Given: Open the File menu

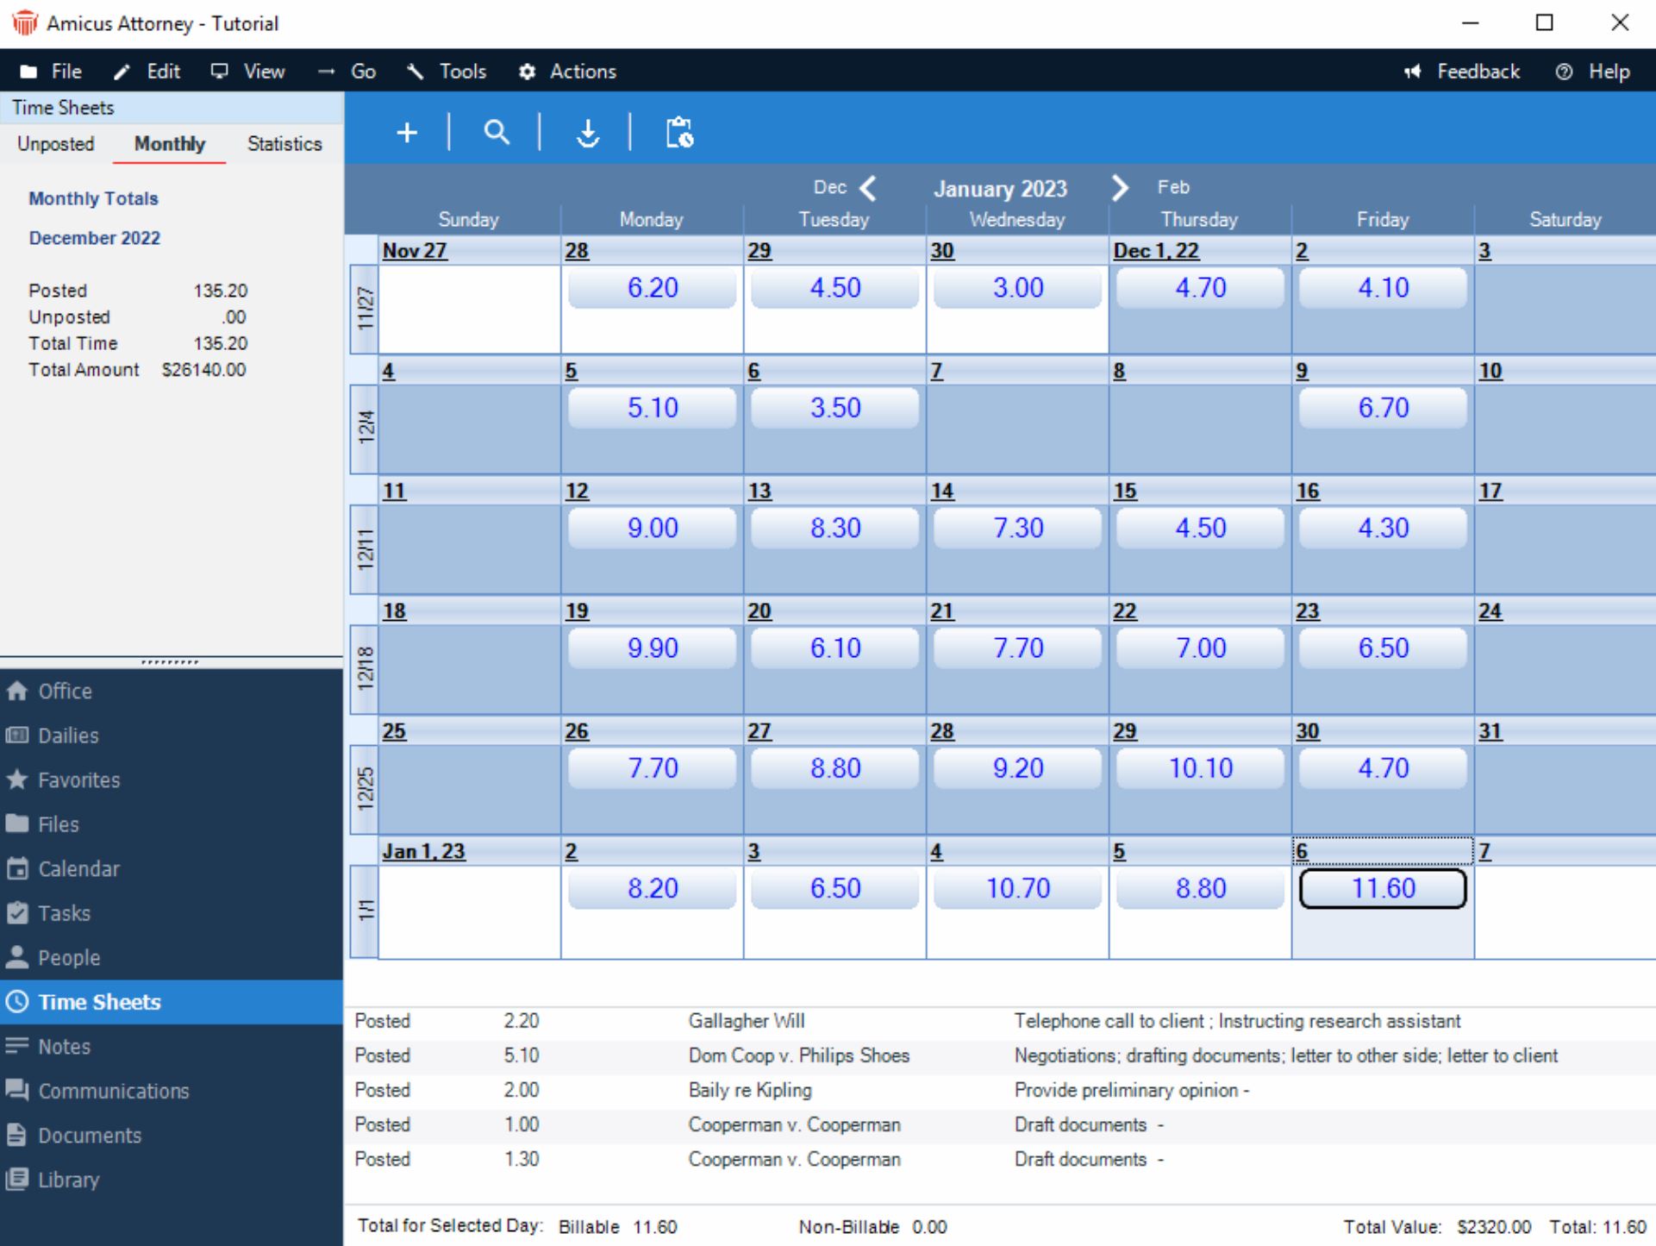Looking at the screenshot, I should 52,72.
